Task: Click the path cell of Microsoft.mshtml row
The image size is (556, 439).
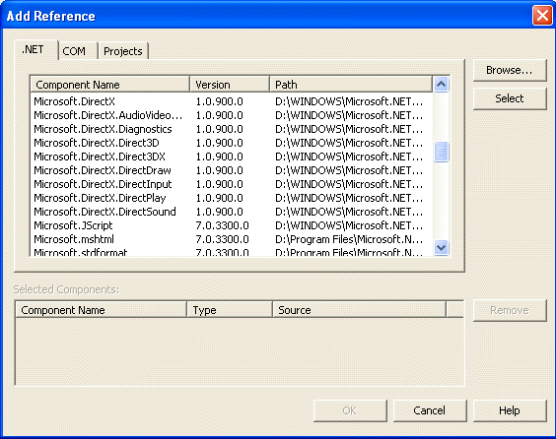Action: click(x=349, y=240)
